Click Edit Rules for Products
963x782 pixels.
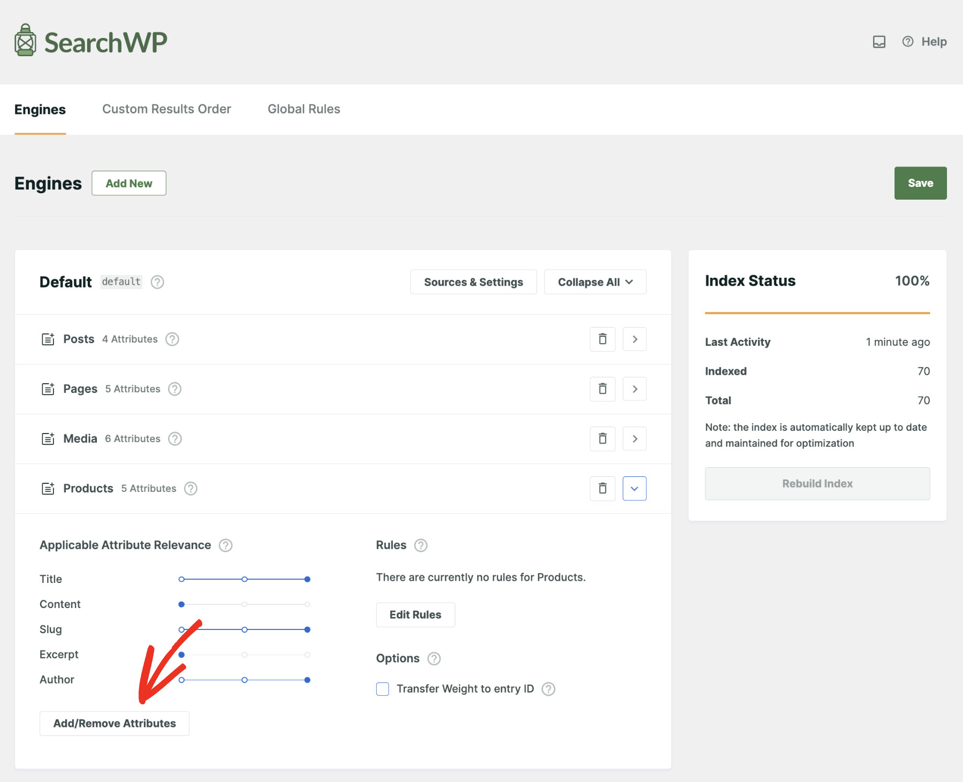416,615
